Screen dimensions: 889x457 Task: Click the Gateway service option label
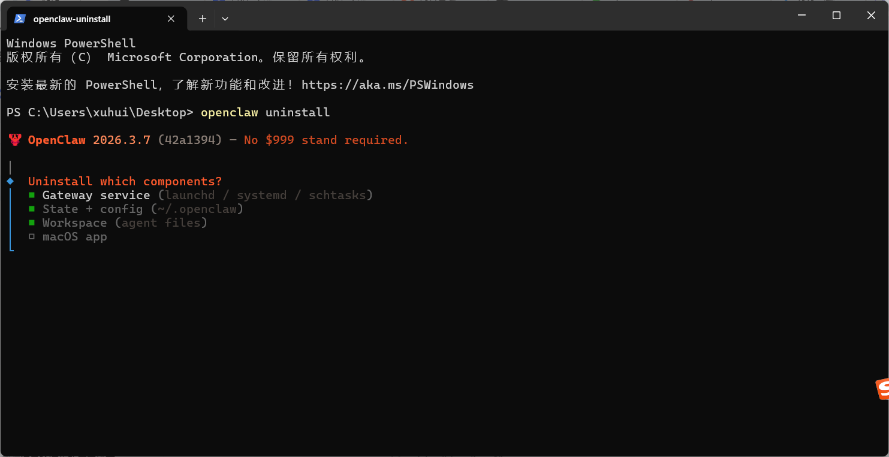coord(96,195)
